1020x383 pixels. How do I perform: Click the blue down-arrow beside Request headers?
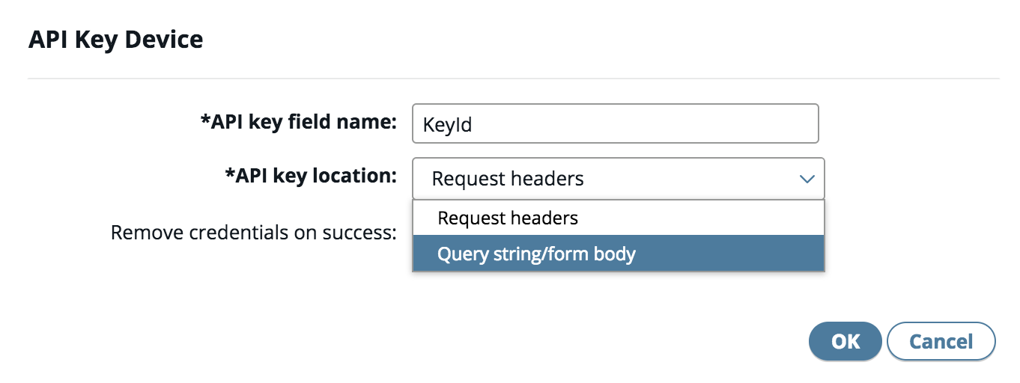806,179
